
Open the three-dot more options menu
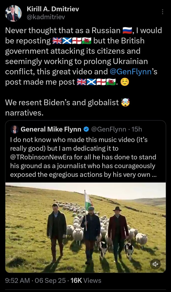point(163,12)
